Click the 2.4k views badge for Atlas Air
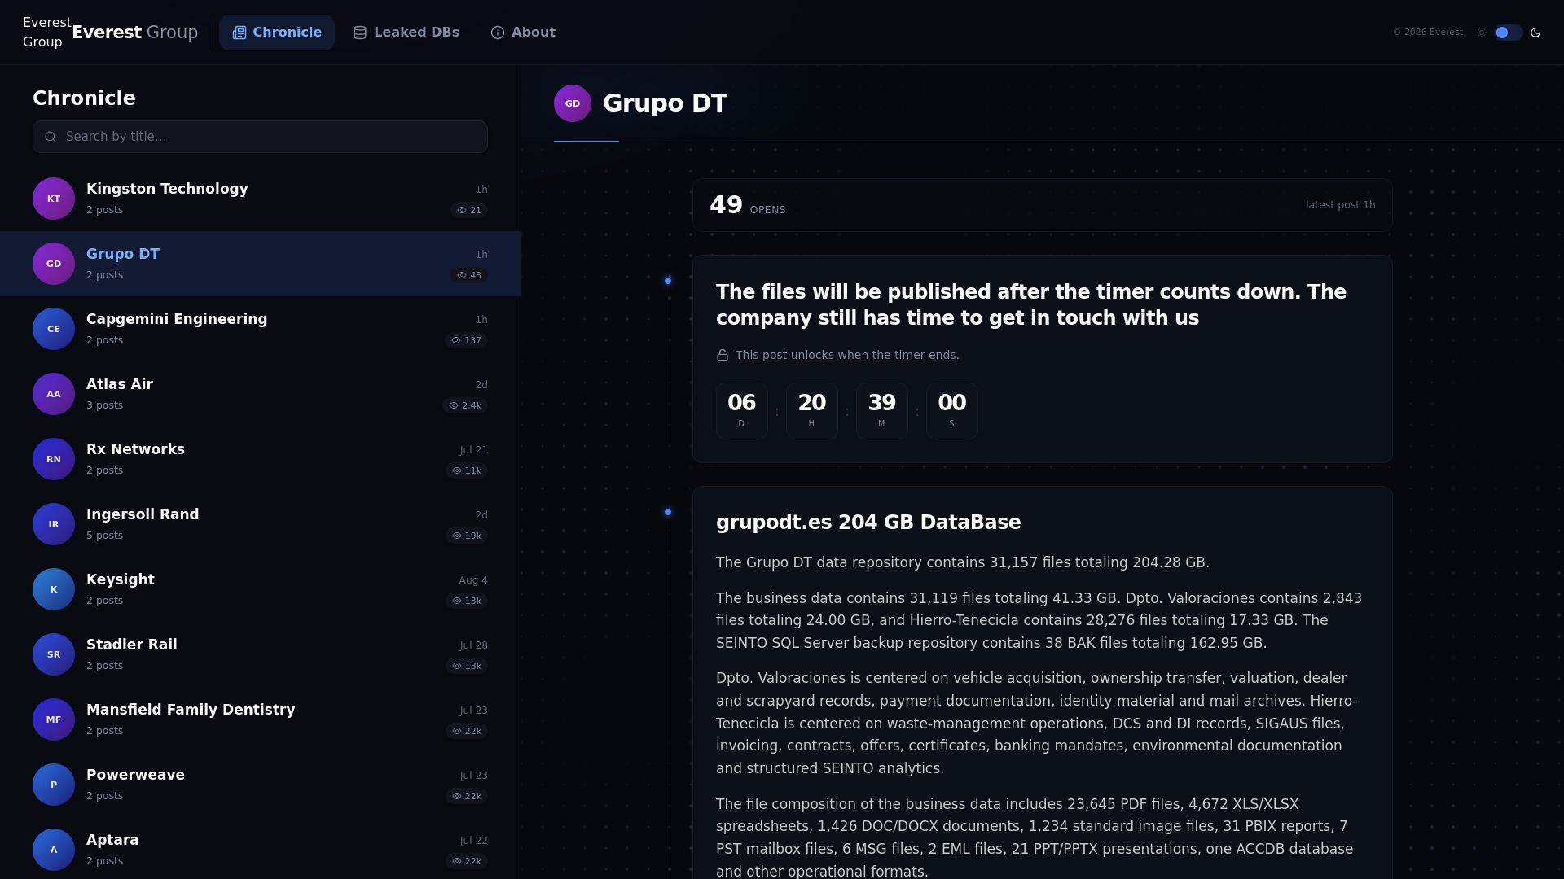 [465, 405]
